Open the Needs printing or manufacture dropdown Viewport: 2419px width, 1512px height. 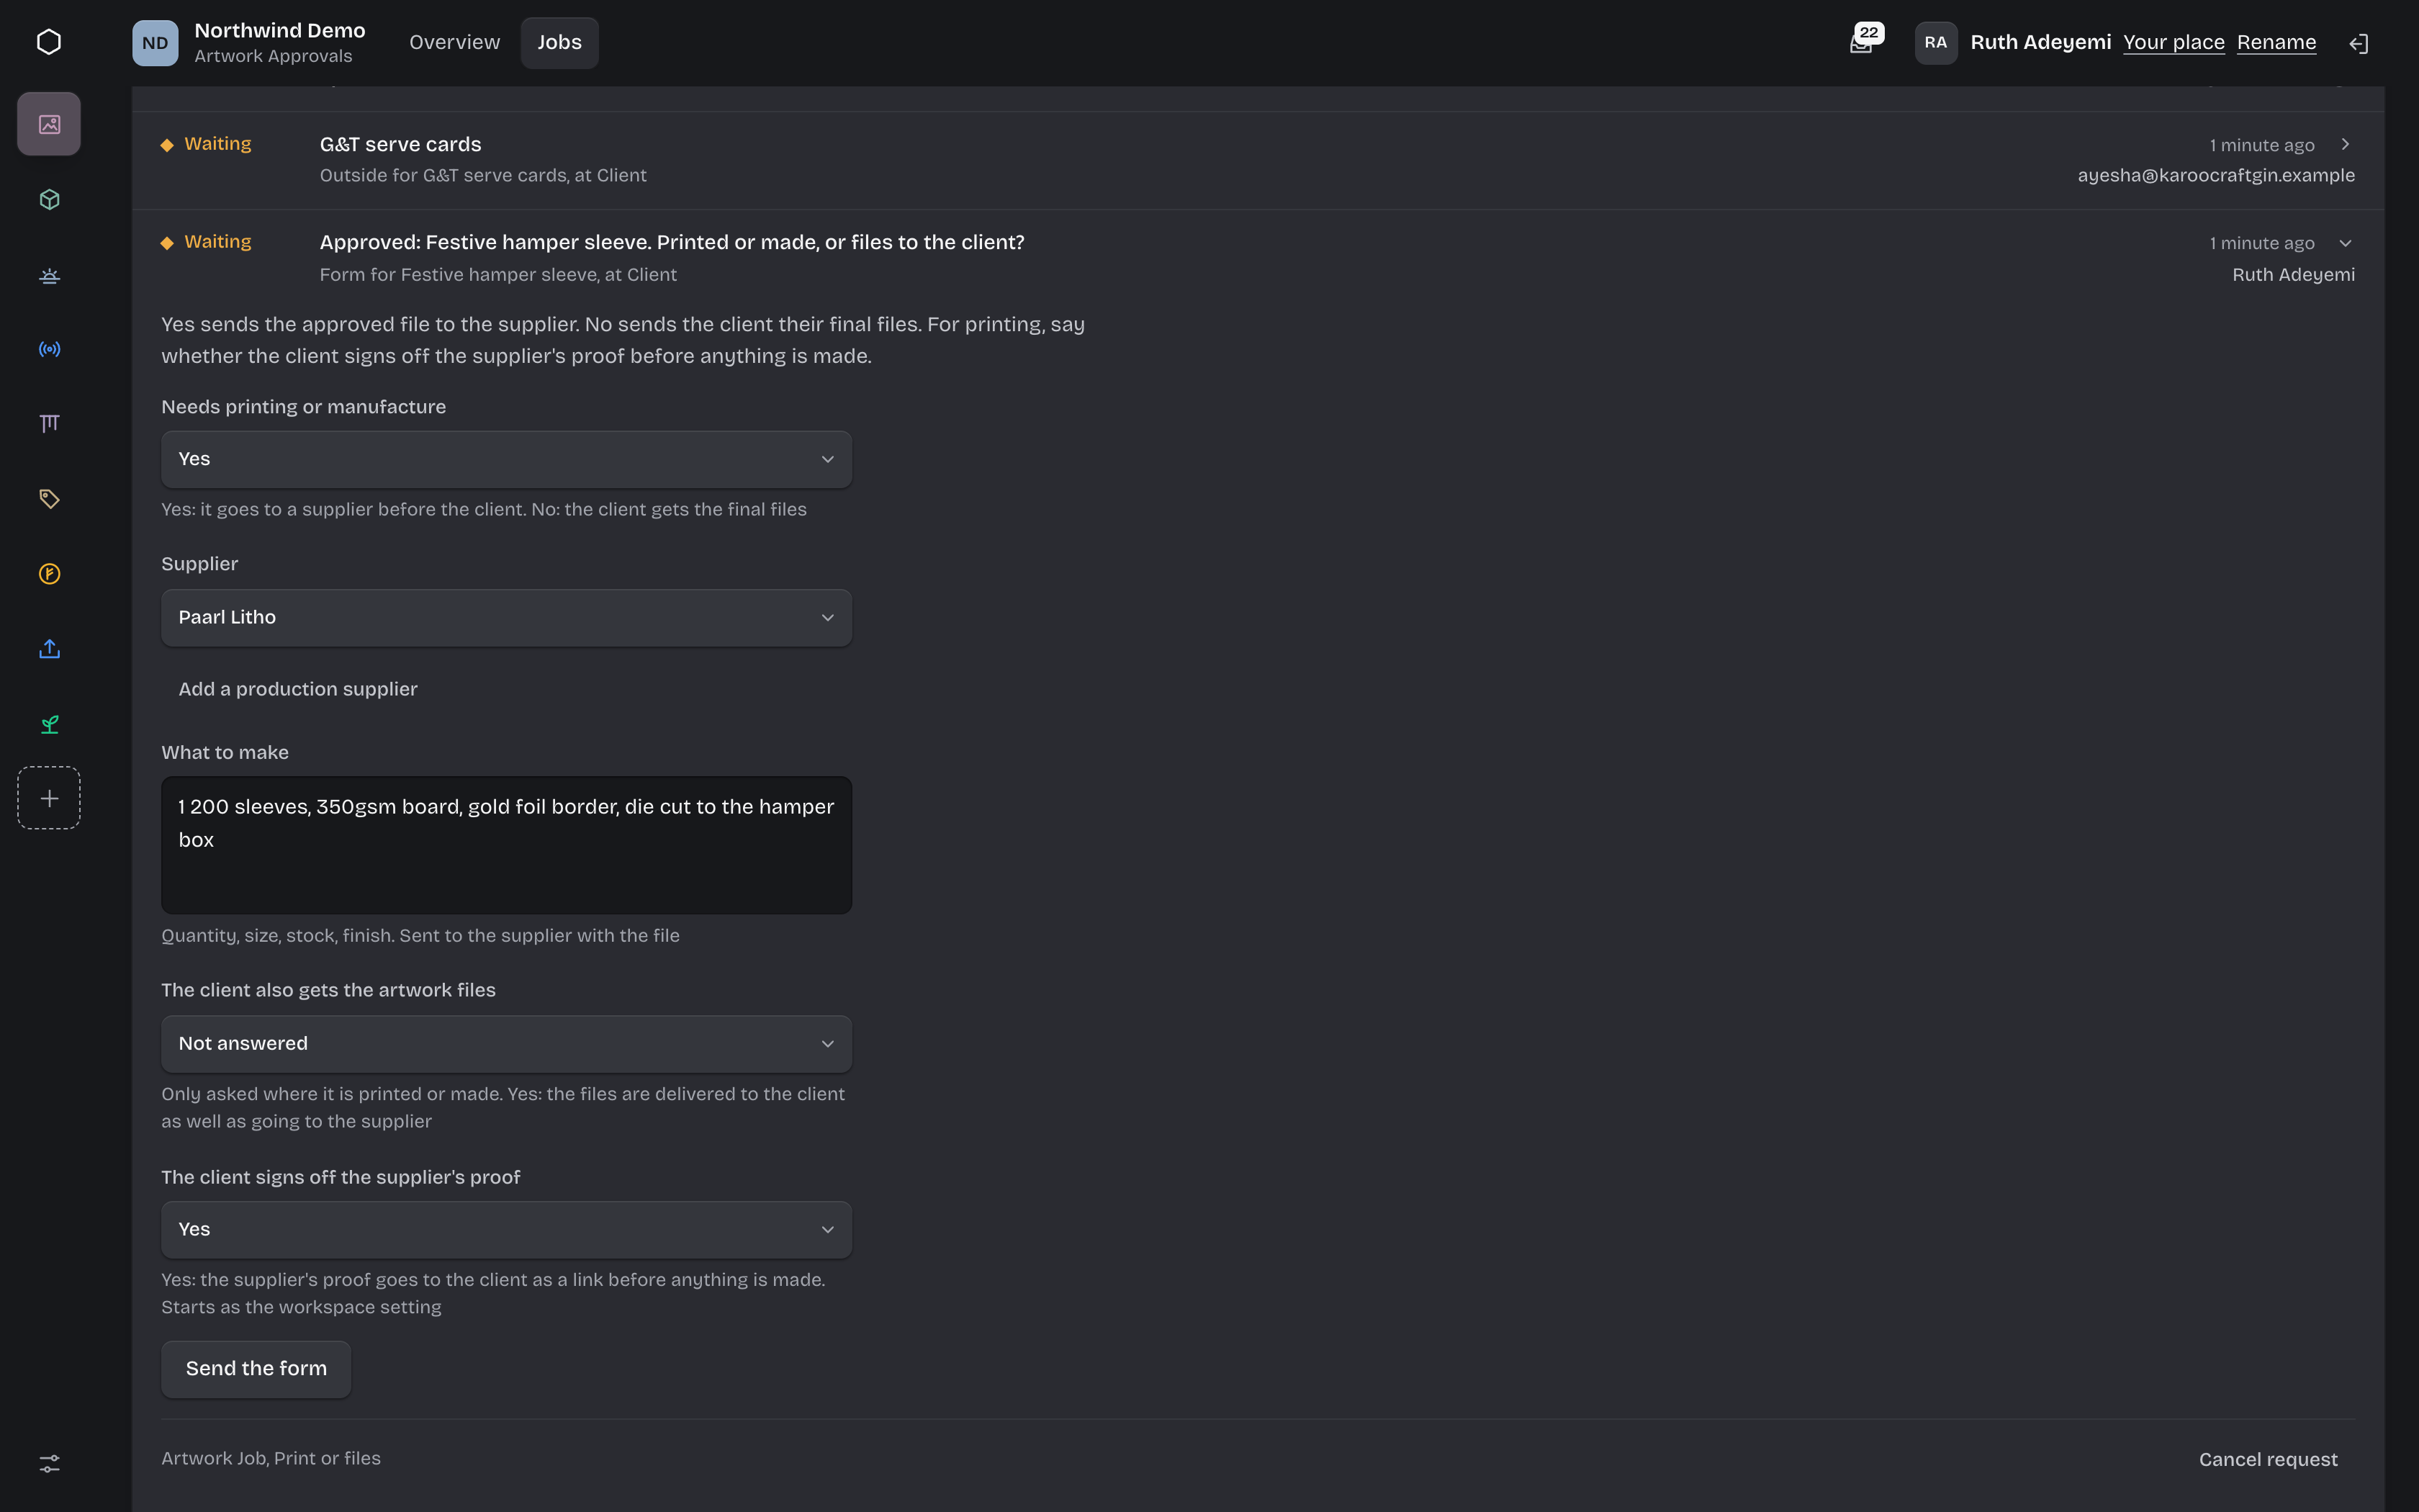coord(507,459)
